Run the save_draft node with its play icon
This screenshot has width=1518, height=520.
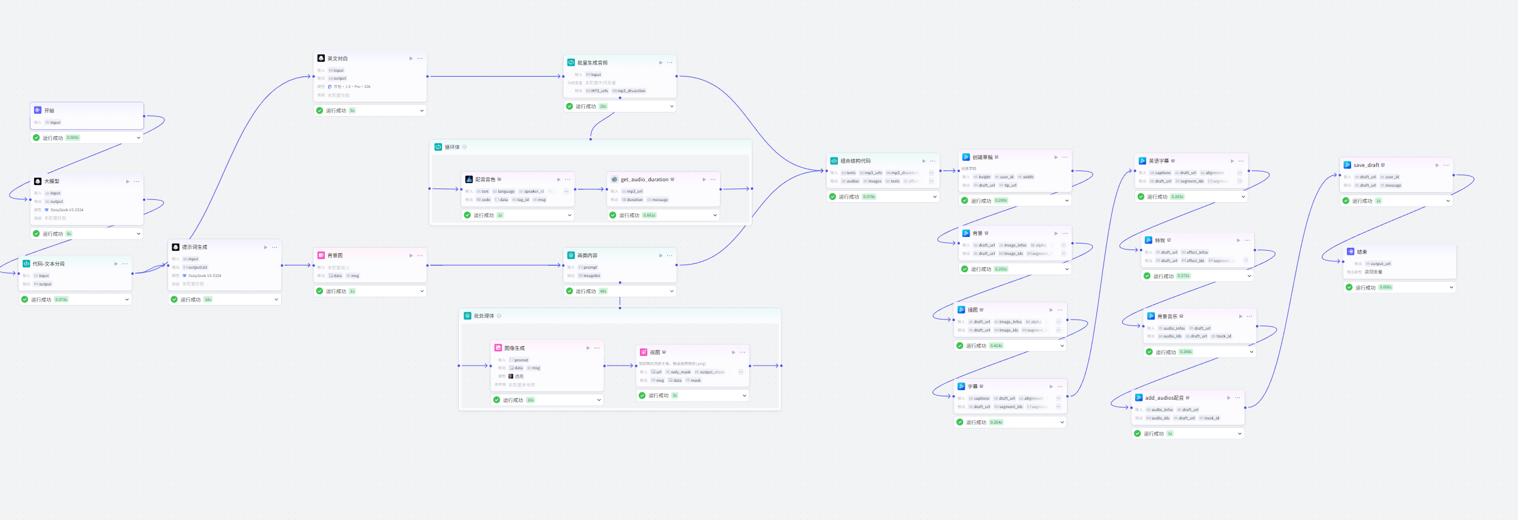(1437, 165)
